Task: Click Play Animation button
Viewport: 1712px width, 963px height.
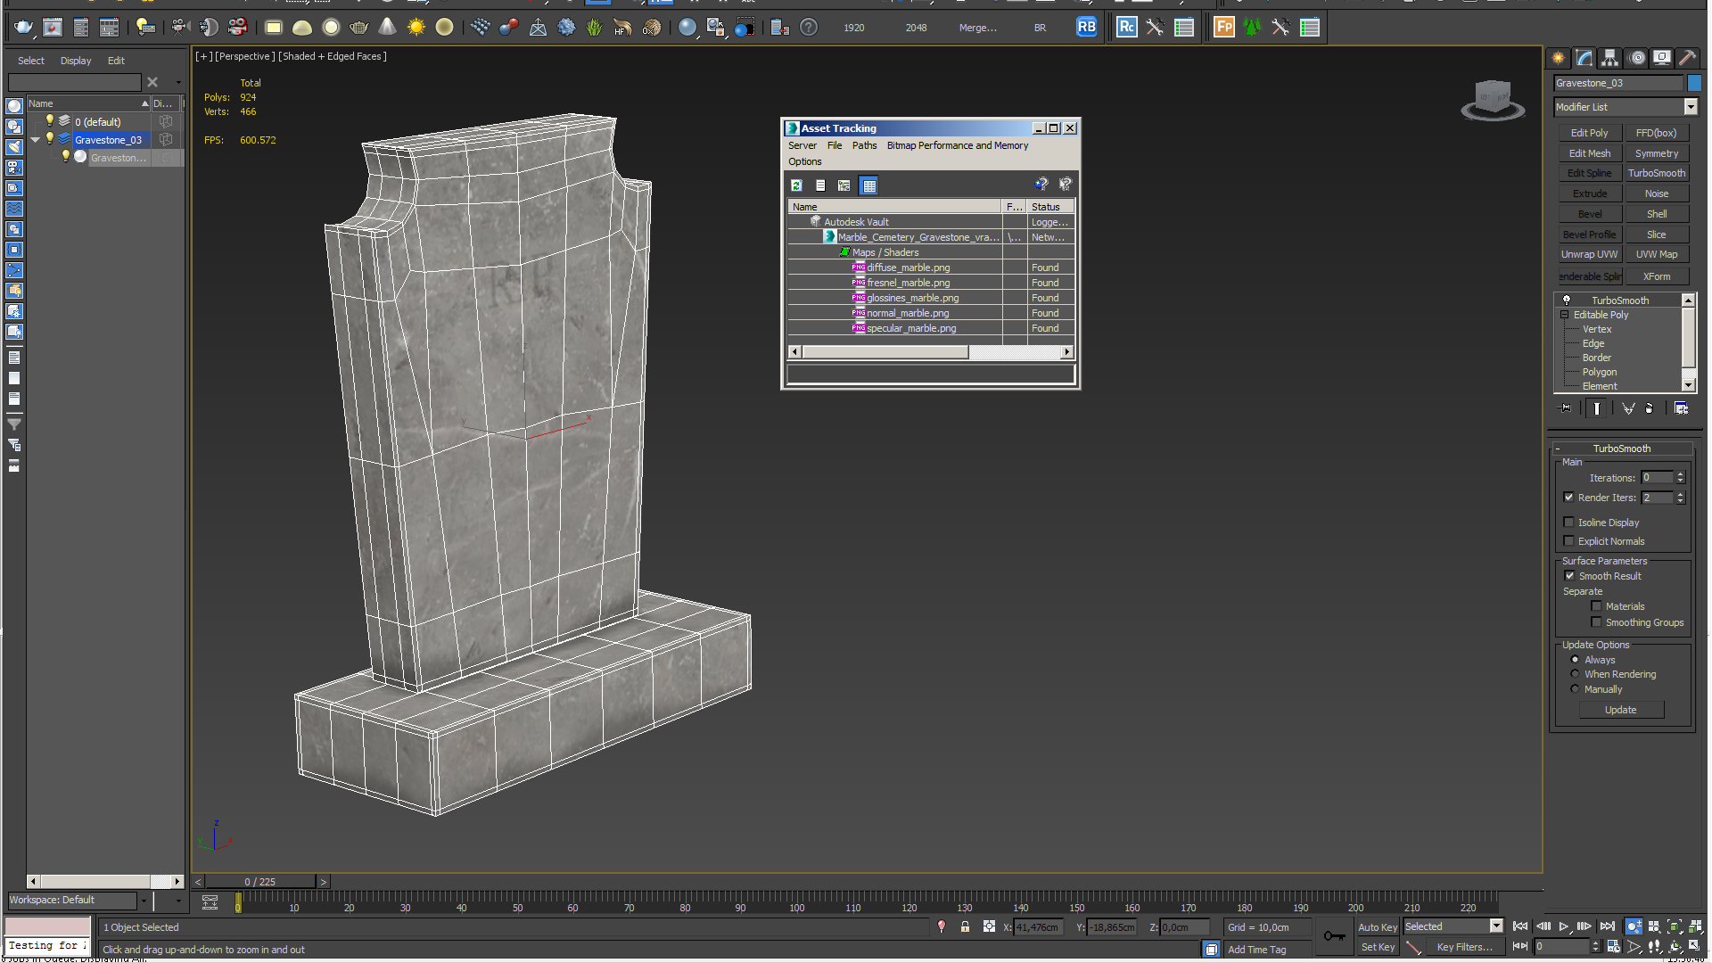Action: click(x=1563, y=927)
